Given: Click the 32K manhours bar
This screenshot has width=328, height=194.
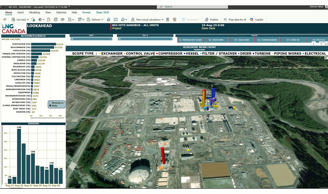Looking at the screenshot, I should pyautogui.click(x=19, y=156).
